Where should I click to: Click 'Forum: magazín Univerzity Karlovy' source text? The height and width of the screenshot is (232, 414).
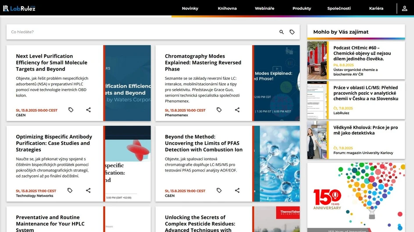tap(363, 153)
